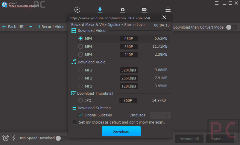Toggle Download then Convert Mode switch
Screen dimensions: 240x145
pyautogui.click(x=232, y=27)
